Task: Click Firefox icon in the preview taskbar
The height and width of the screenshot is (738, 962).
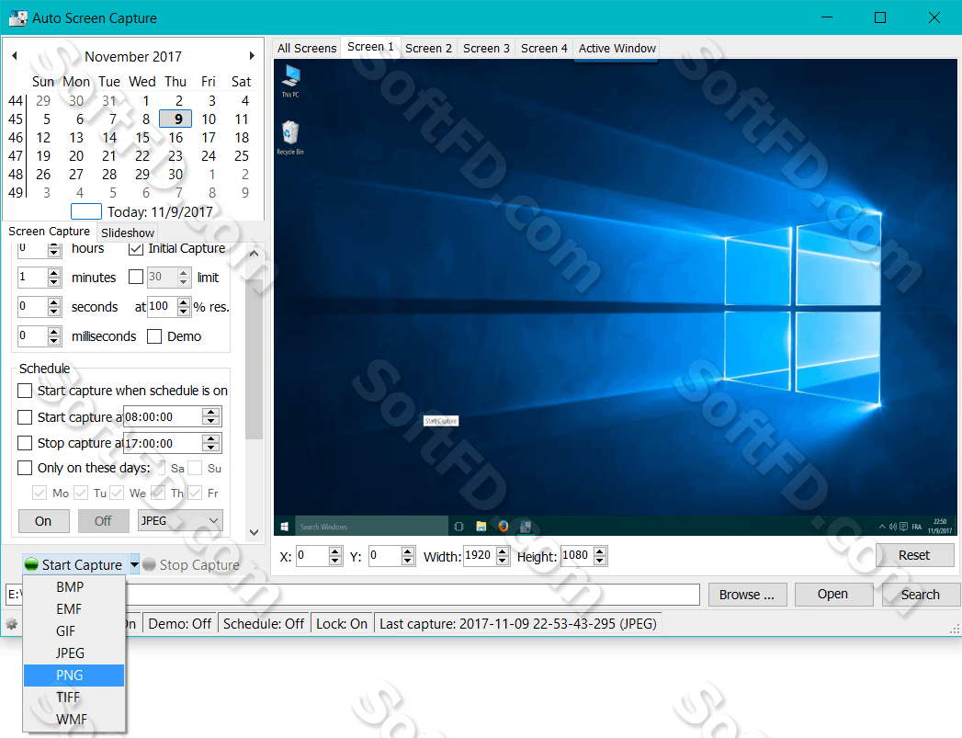Action: coord(504,527)
